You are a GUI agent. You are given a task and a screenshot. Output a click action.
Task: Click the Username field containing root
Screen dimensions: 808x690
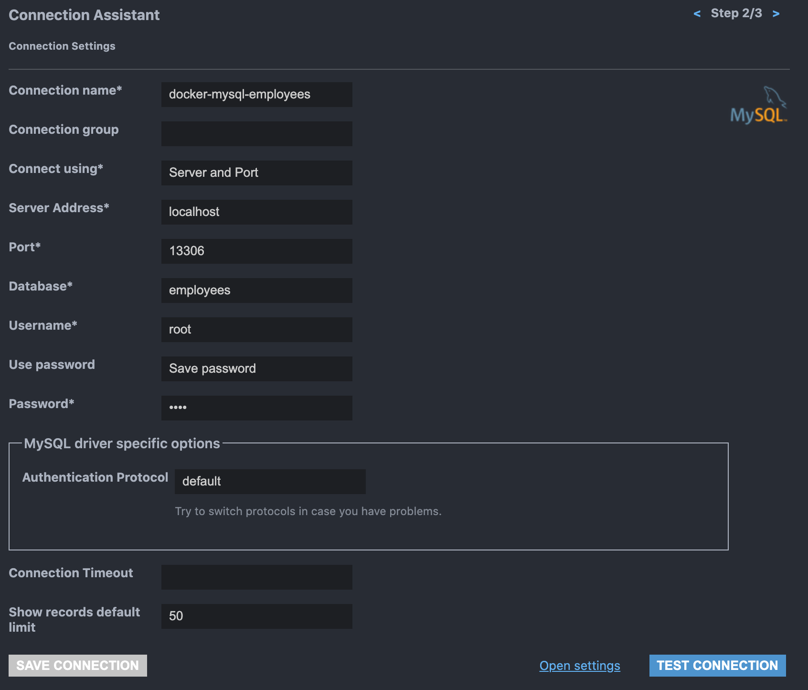256,329
